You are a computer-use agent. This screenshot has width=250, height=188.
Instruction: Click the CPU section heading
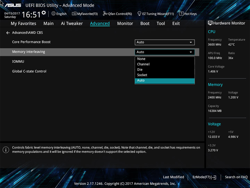(211, 32)
